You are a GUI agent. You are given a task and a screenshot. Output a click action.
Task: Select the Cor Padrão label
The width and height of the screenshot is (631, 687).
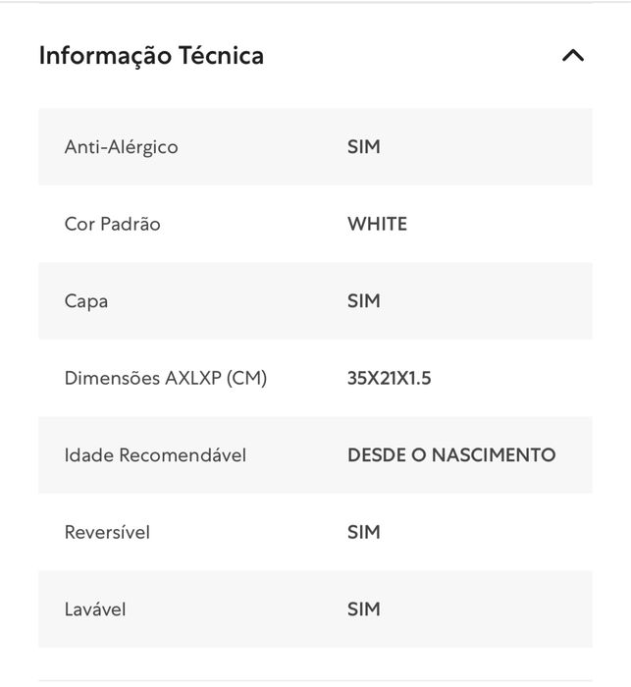pos(112,224)
